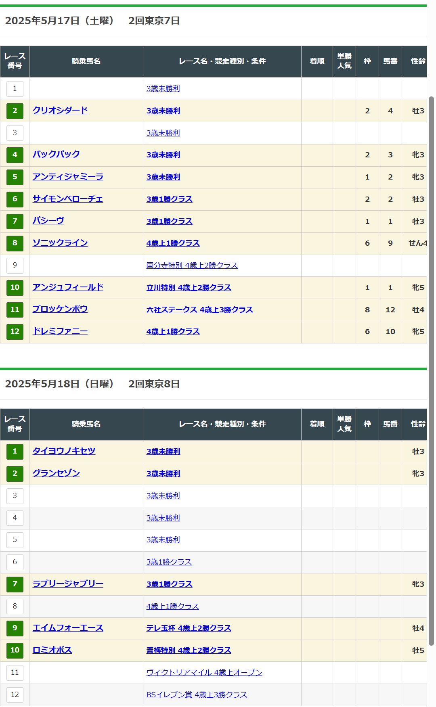Open the テレ玉杯 4歳上2勝クラス race
Screen dimensions: 436x707
(189, 628)
